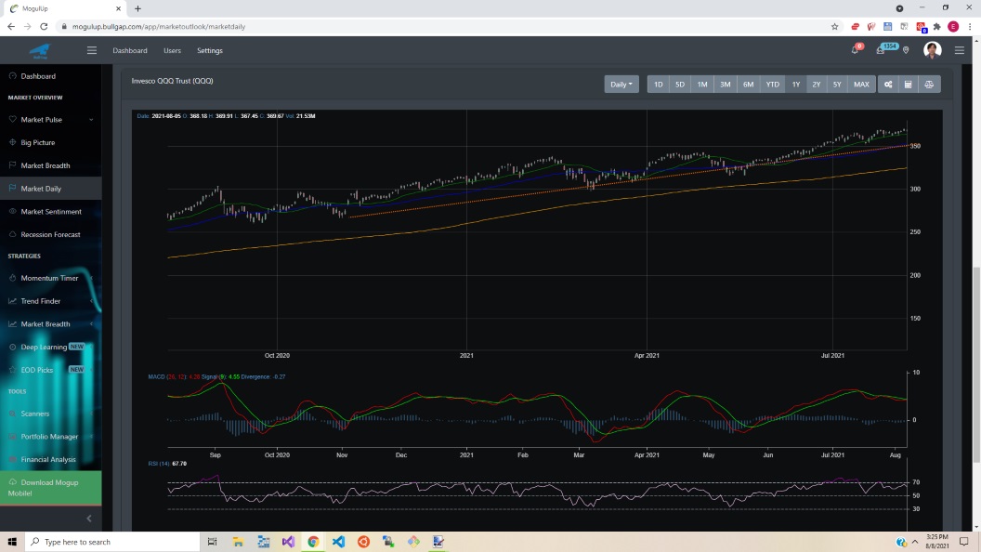Select the 5D time range
981x552 pixels.
(680, 85)
